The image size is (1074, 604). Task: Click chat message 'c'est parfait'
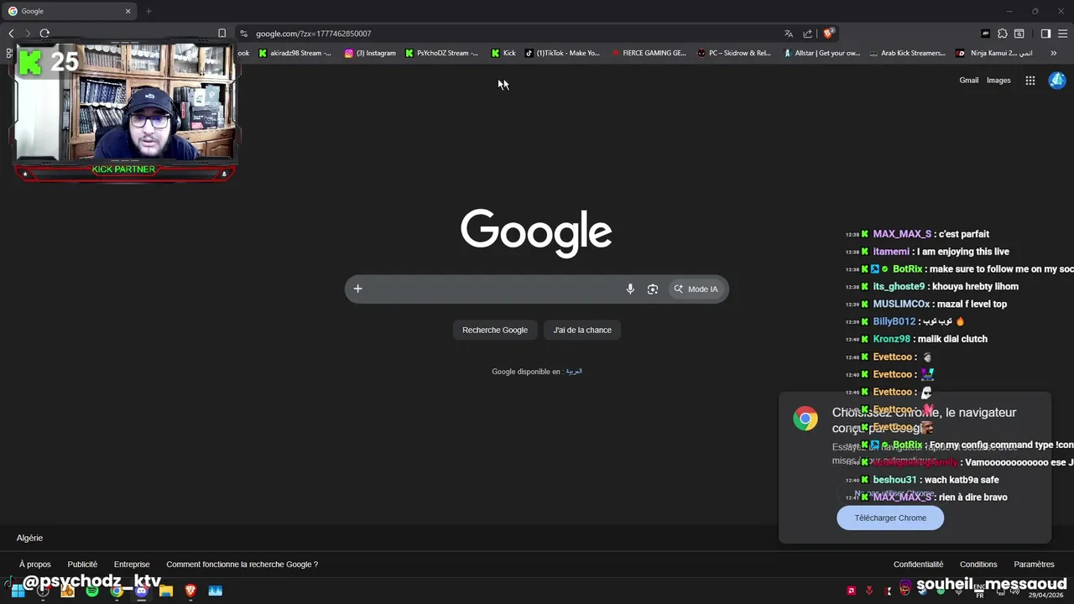[x=963, y=234]
